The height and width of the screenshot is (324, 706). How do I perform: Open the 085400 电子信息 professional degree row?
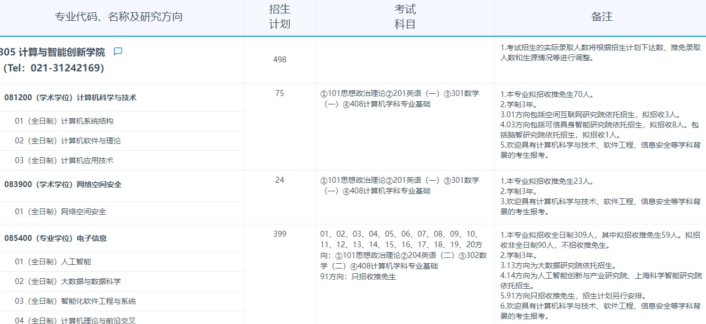tap(55, 238)
